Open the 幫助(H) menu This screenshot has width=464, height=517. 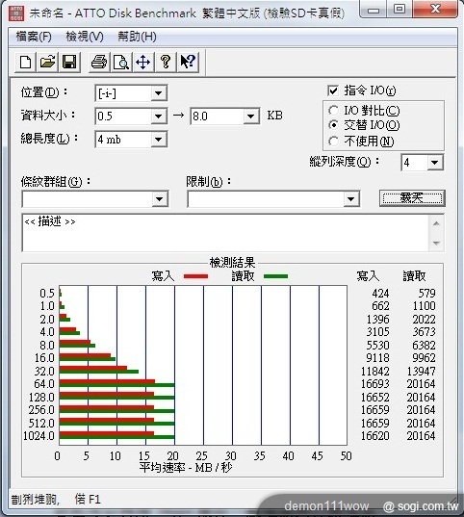click(138, 37)
